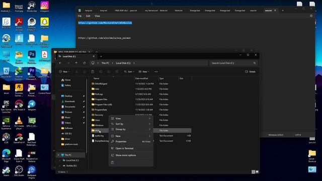Launch VLC media player shortcut on the desktop
322x181 pixels.
pyautogui.click(x=19, y=123)
